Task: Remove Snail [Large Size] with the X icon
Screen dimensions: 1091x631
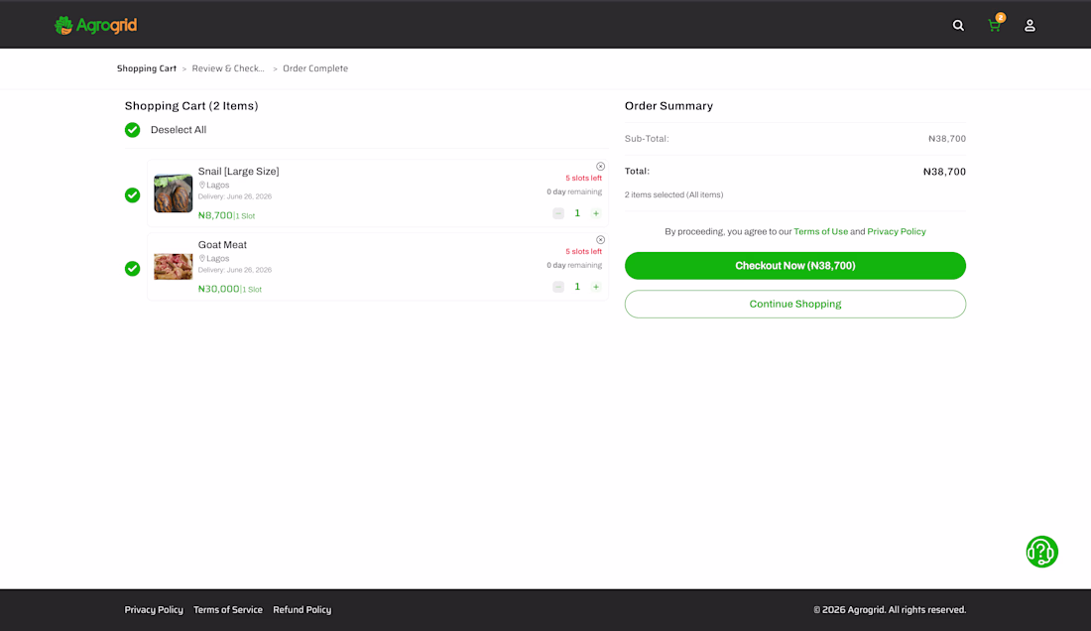Action: click(x=600, y=167)
